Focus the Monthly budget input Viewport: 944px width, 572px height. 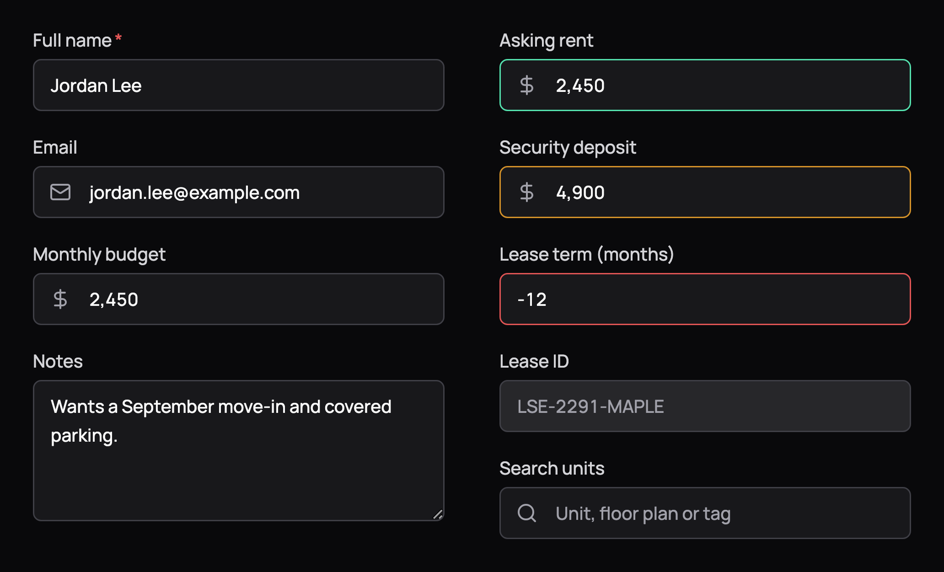pos(238,299)
